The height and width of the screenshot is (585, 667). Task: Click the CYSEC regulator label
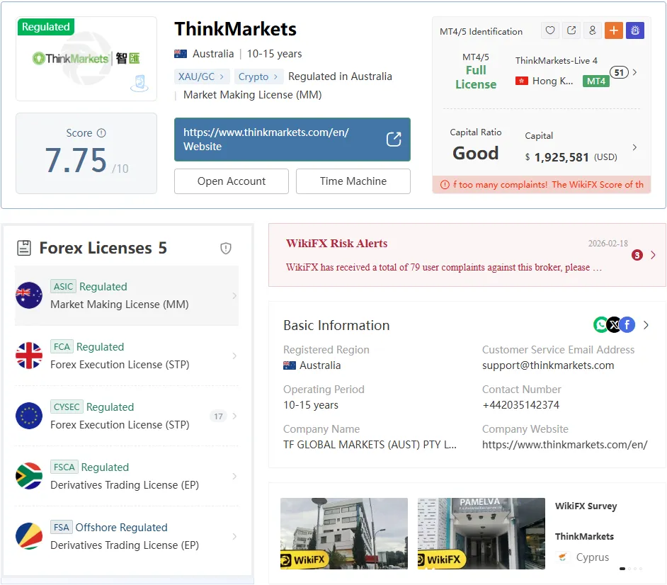[x=67, y=407]
